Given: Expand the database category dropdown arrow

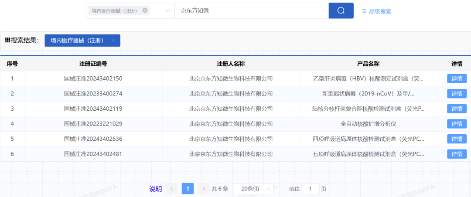Looking at the screenshot, I should [x=168, y=11].
